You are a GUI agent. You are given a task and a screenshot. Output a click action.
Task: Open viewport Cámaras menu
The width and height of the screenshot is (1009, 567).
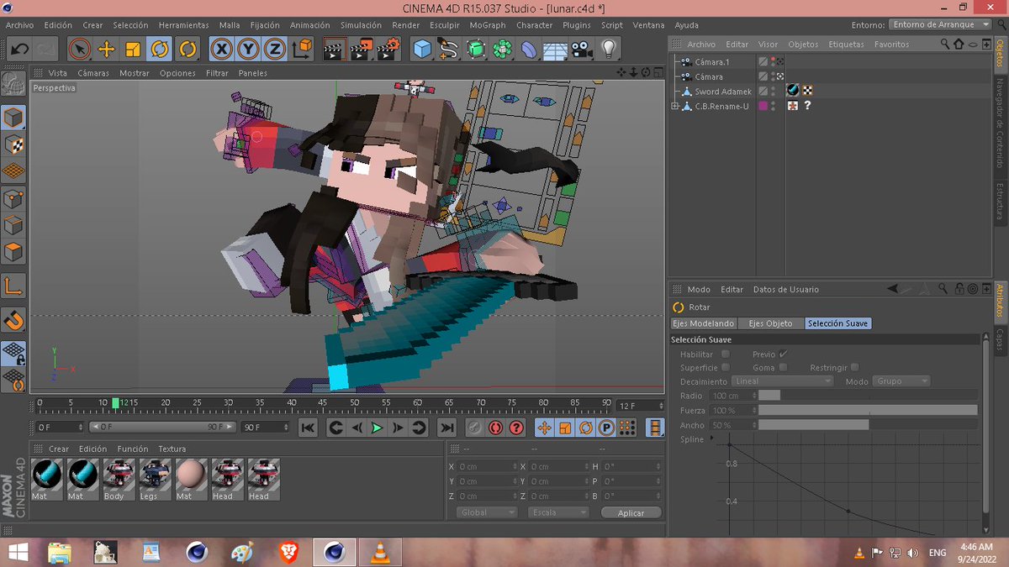(93, 73)
